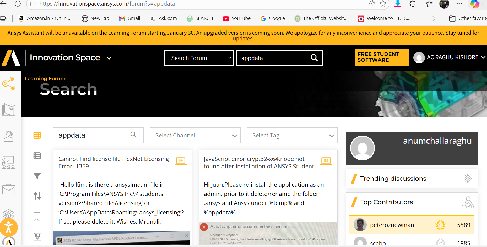This screenshot has width=487, height=247.
Task: Open Amazon.in bookmark
Action: coord(44,18)
